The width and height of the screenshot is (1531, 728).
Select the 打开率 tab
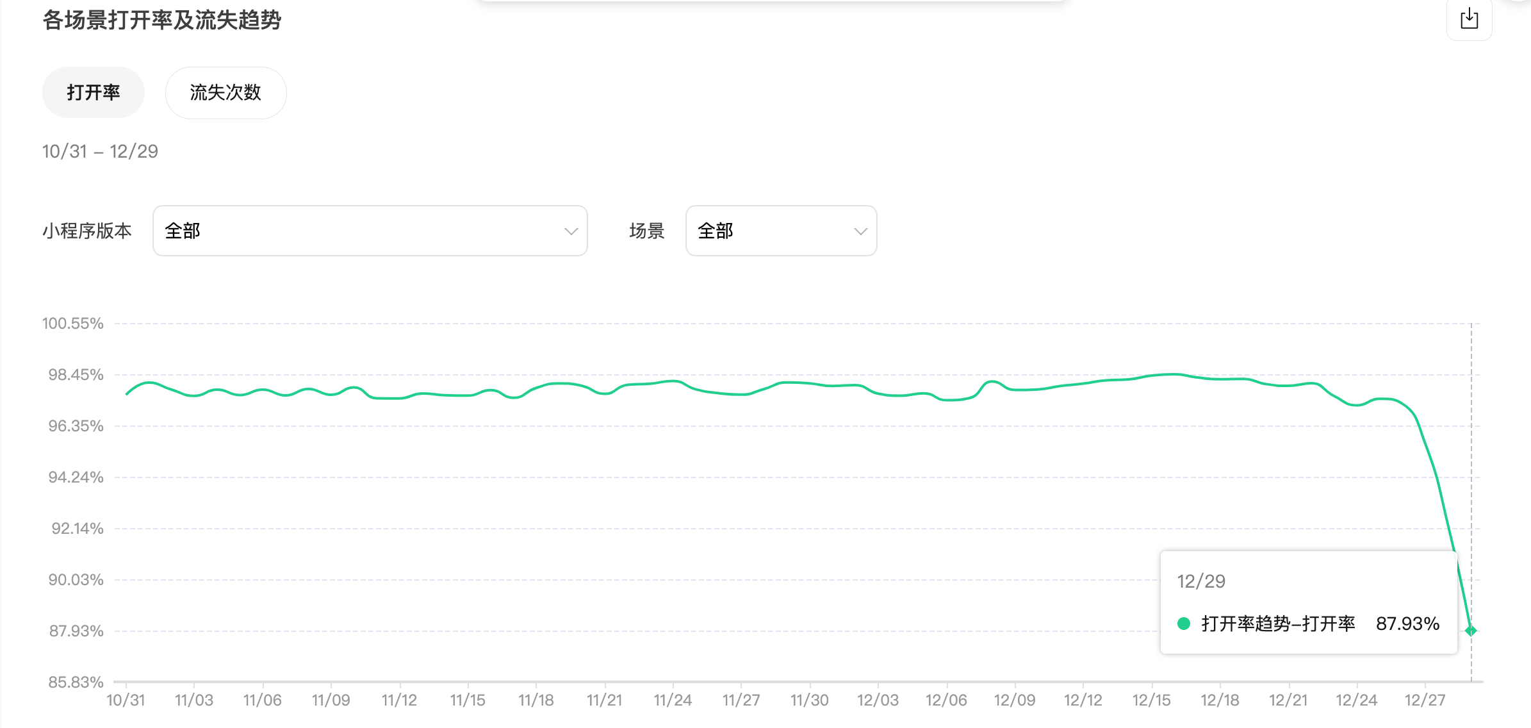[x=94, y=92]
